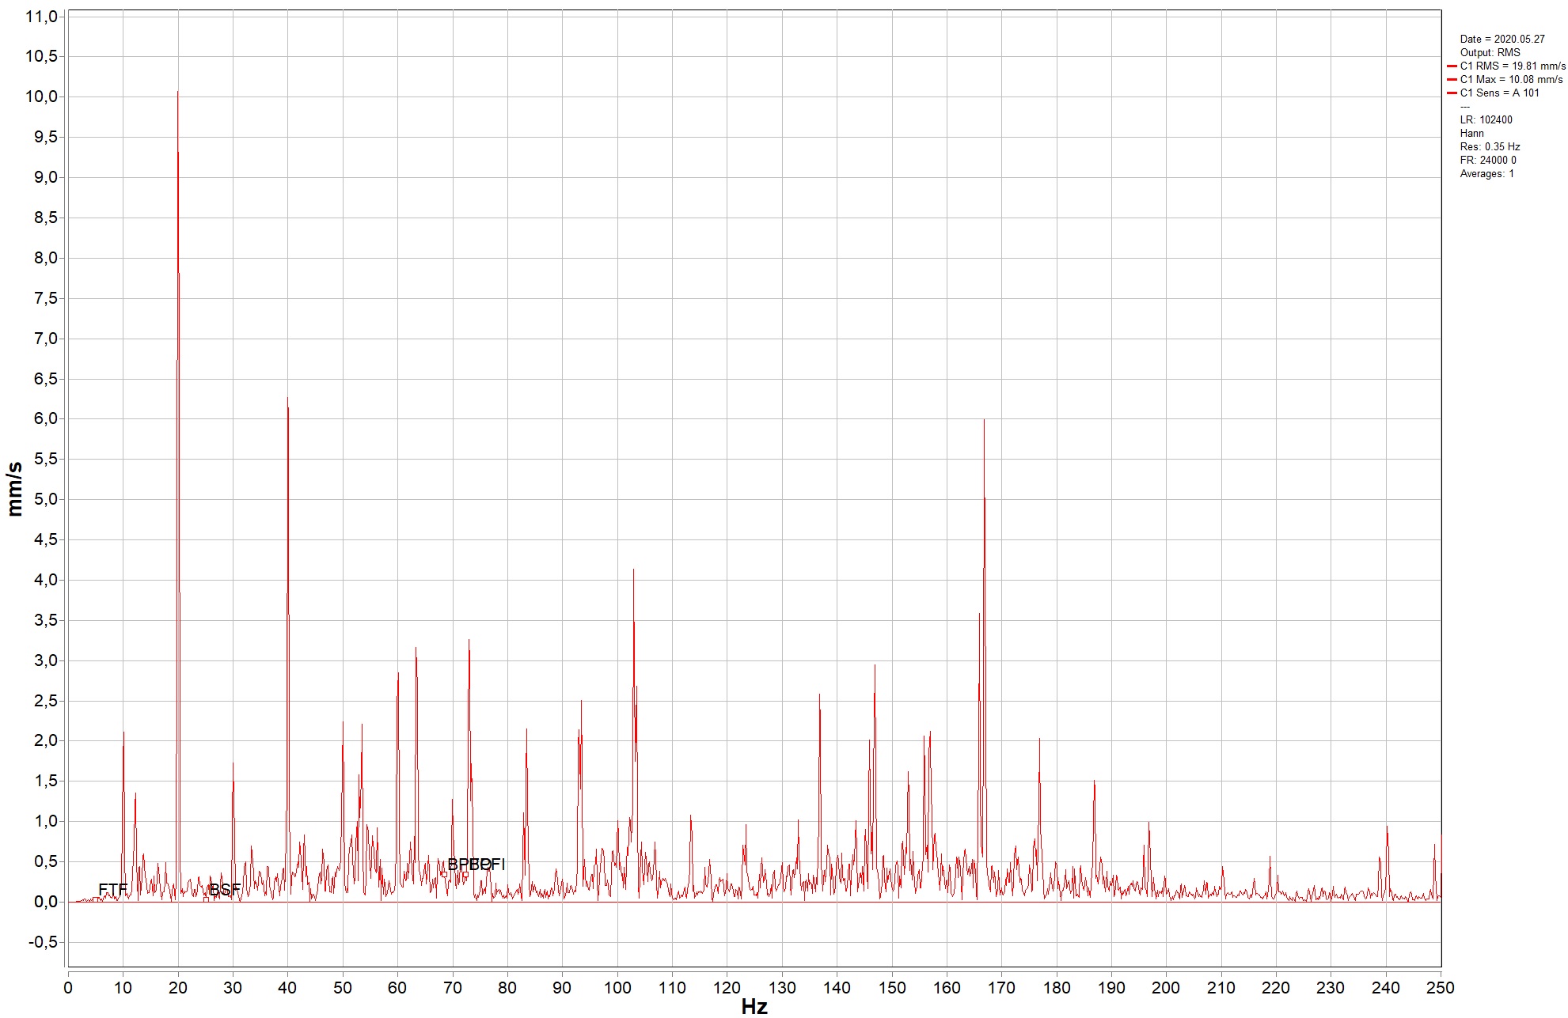
Task: Click the tallest spectrum peak at 20 Hz
Action: point(177,92)
